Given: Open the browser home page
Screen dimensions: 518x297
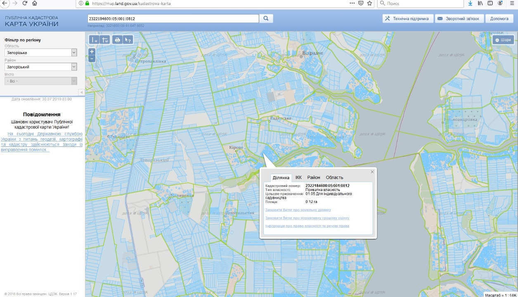Looking at the screenshot, I should click(x=34, y=3).
